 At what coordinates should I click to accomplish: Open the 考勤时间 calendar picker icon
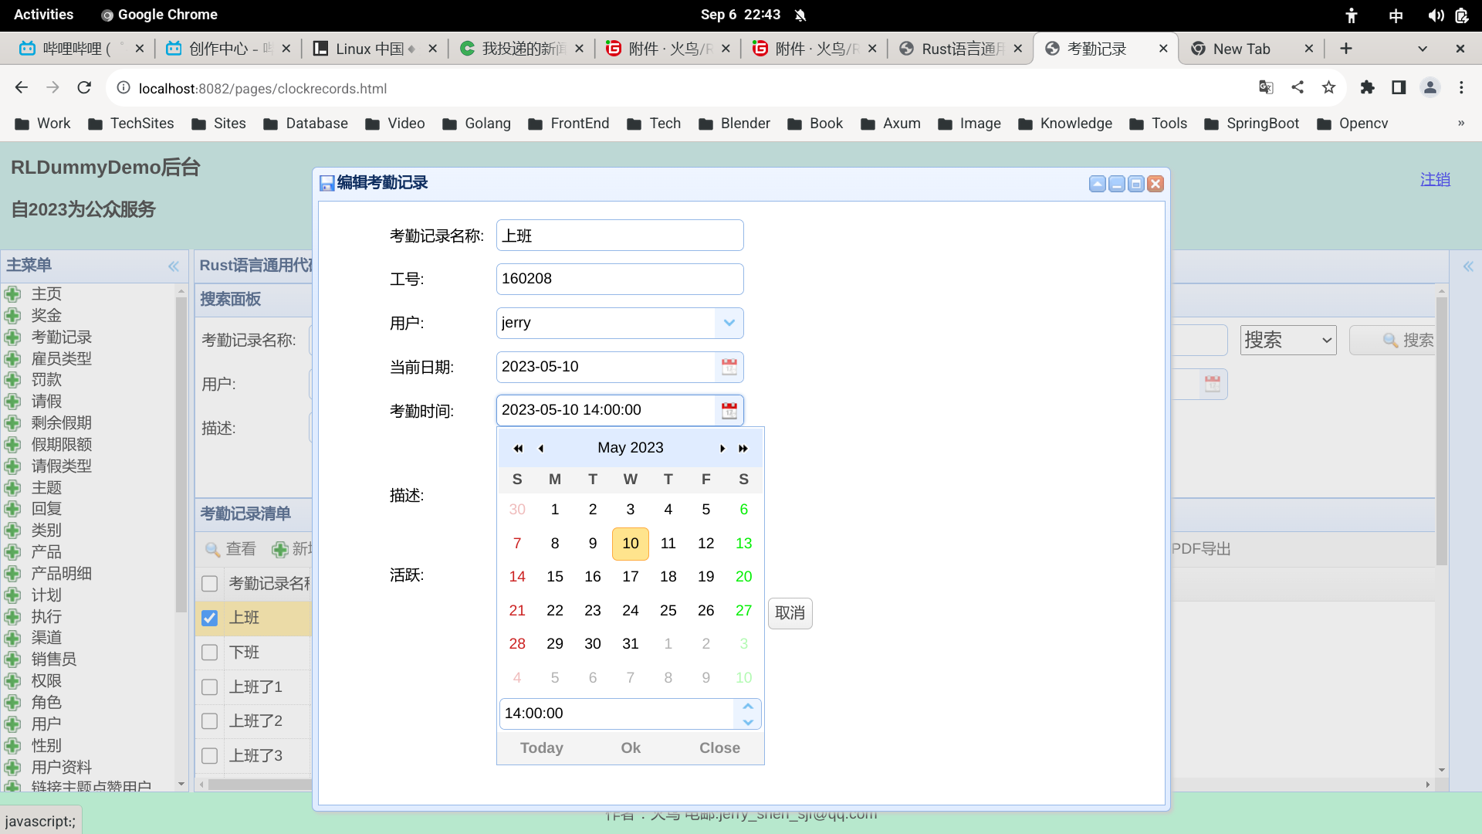pos(729,410)
